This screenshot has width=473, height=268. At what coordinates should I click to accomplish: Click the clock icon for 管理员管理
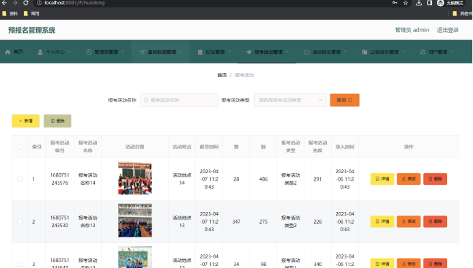(89, 52)
